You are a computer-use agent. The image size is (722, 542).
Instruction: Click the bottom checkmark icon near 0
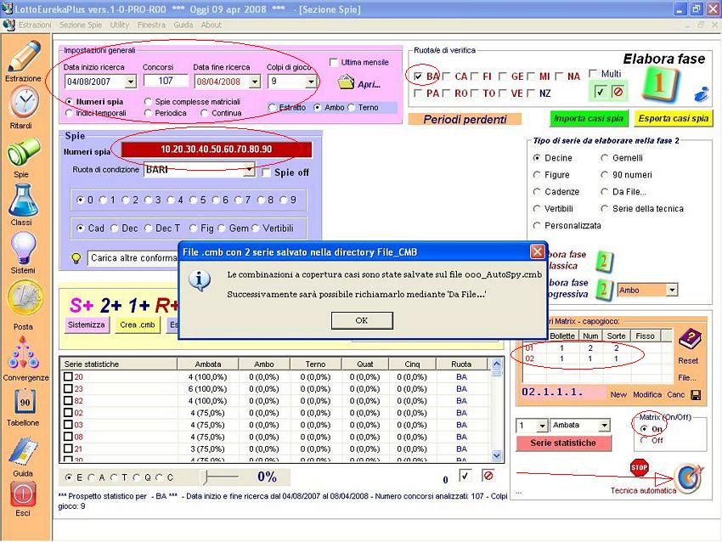tap(465, 476)
